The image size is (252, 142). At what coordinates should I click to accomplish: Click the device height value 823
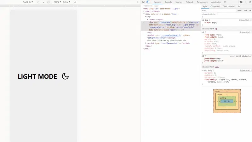click(48, 2)
